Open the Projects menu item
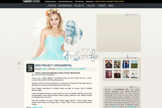 [79, 6]
